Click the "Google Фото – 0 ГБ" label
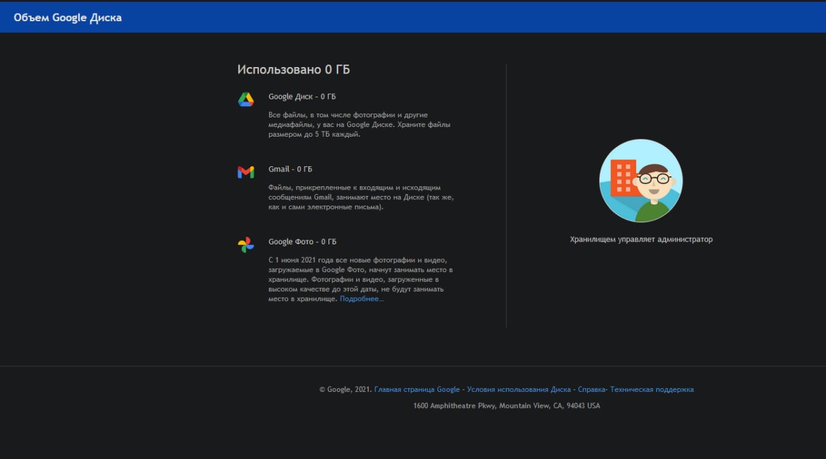The height and width of the screenshot is (459, 826). point(303,242)
